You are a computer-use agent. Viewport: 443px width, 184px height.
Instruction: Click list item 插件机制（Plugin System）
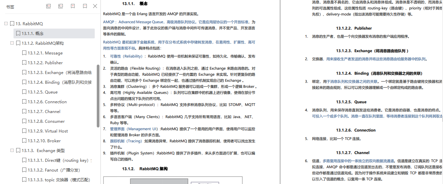(x=133, y=153)
